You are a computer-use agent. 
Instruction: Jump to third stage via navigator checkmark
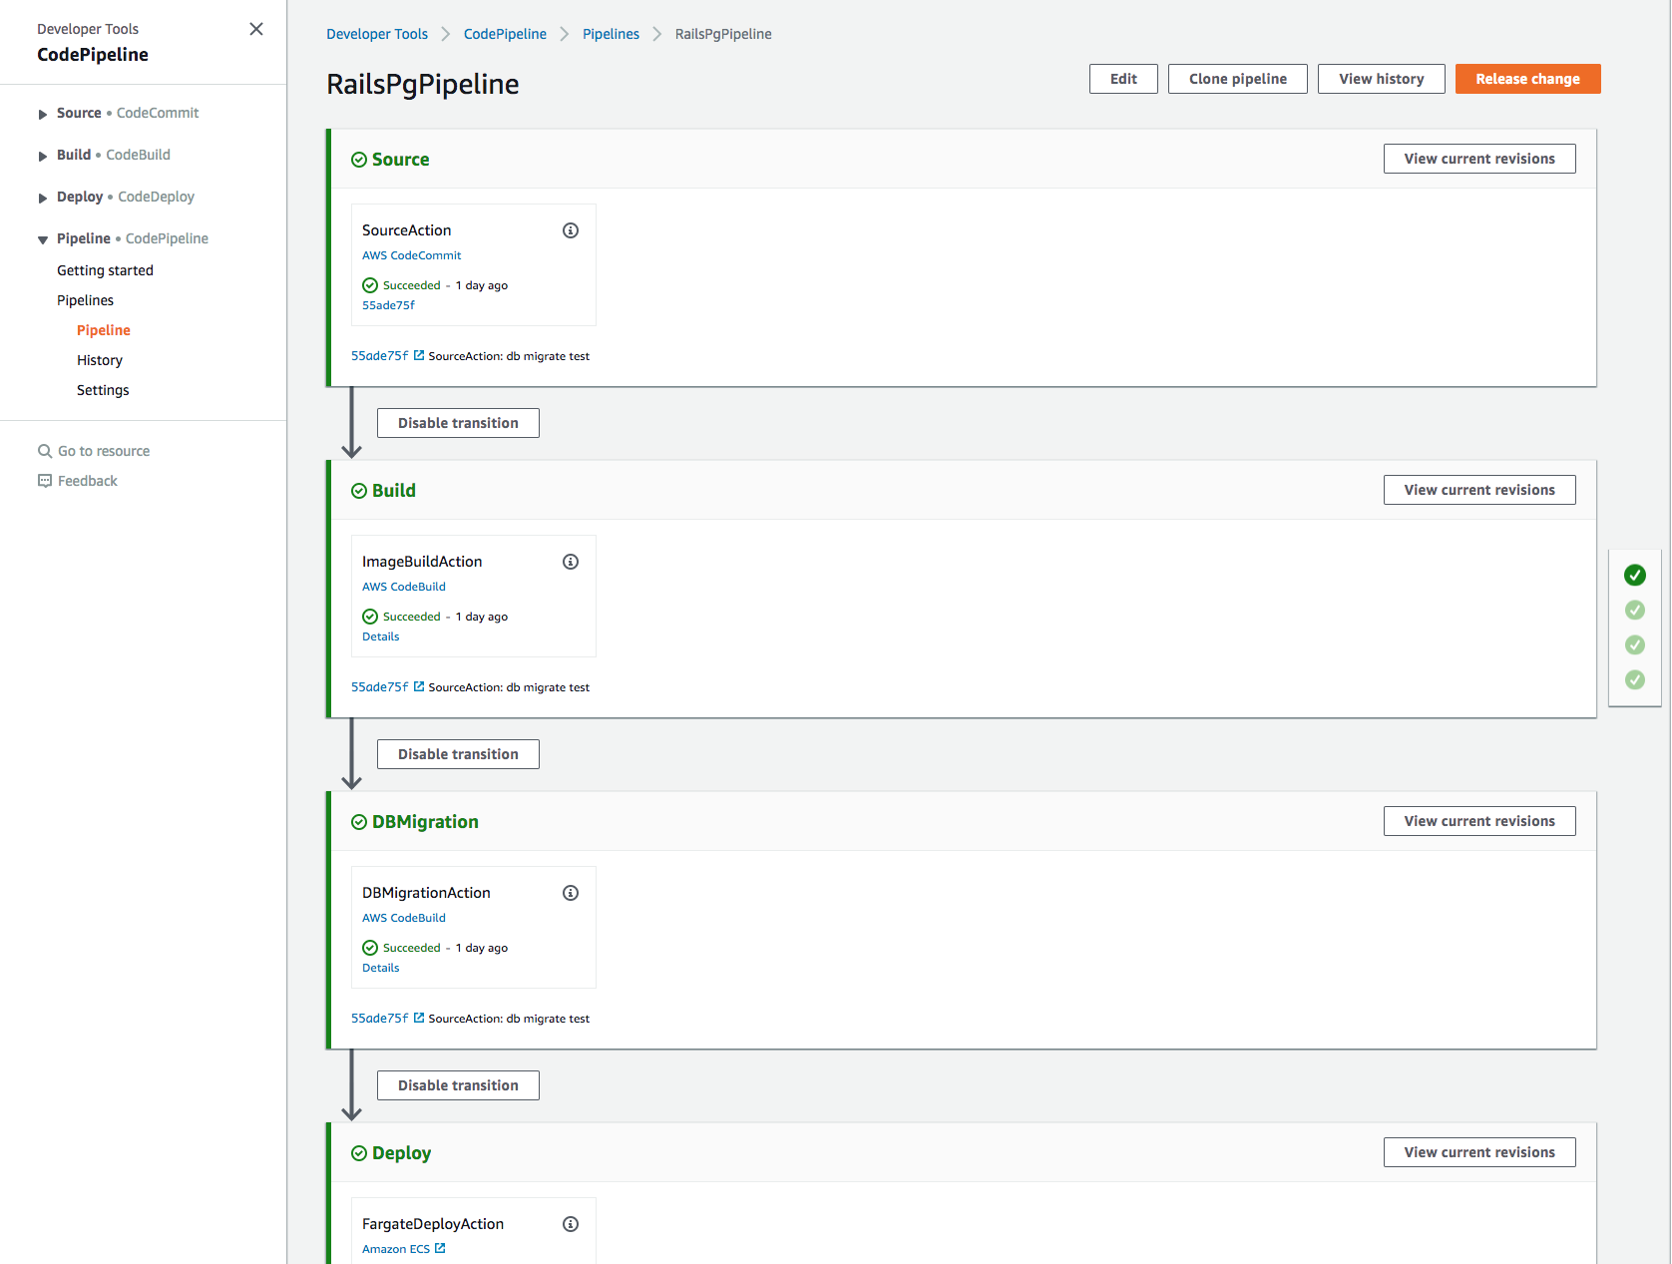pyautogui.click(x=1635, y=644)
